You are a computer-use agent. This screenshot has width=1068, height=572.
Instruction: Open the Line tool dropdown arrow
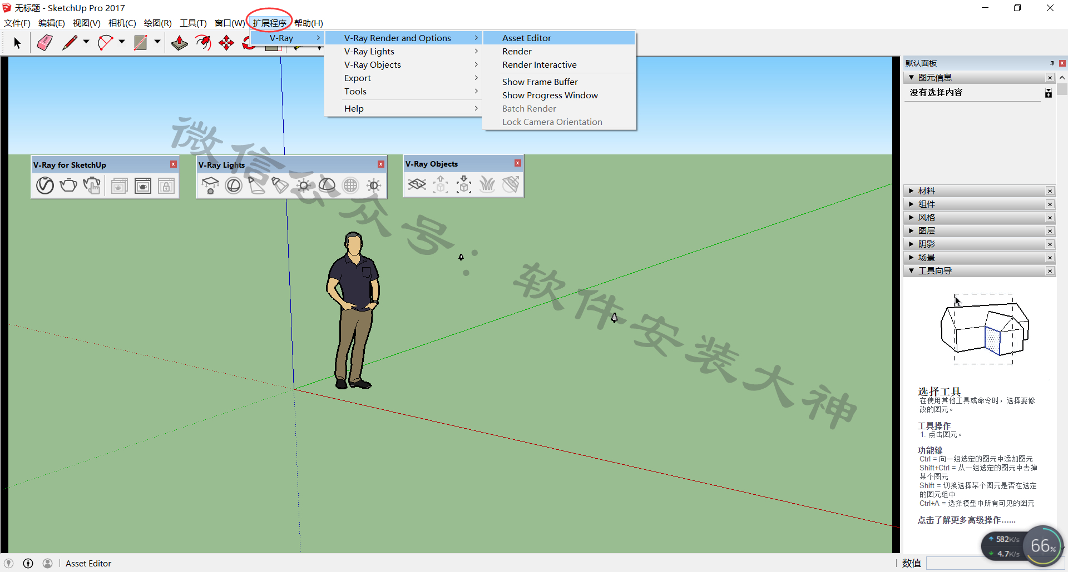tap(86, 42)
